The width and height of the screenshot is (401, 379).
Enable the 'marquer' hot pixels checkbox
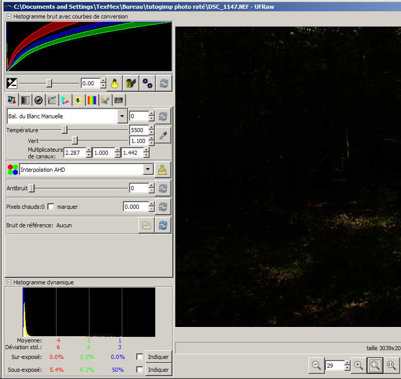point(51,207)
